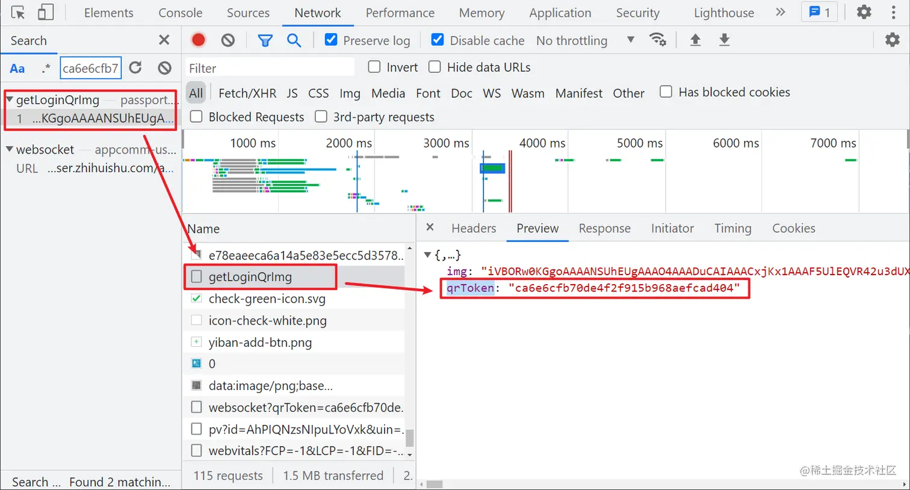Collapse the JSON preview object

pyautogui.click(x=427, y=255)
